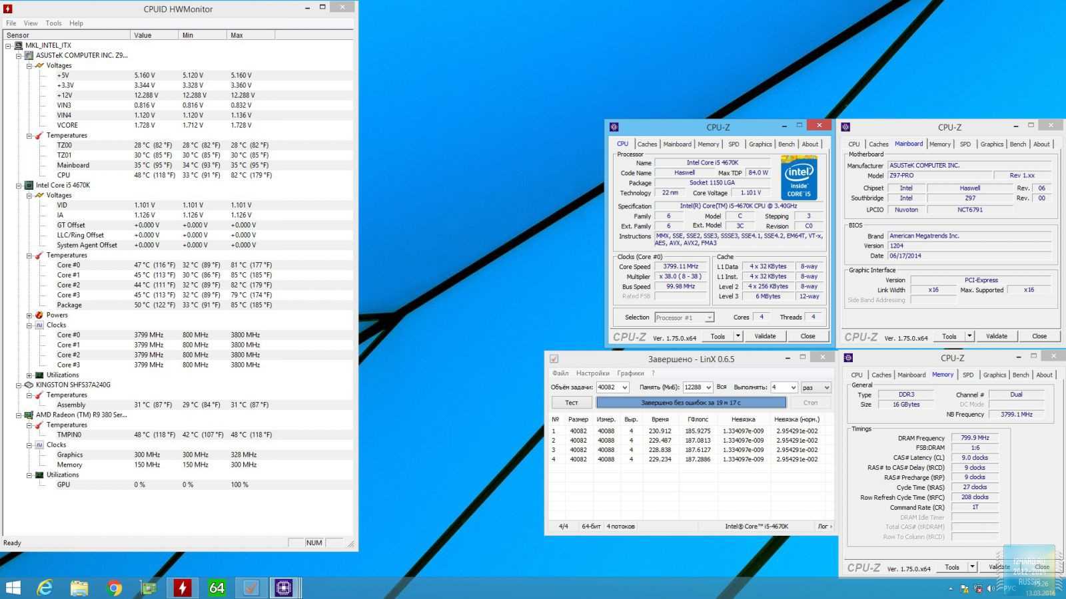The height and width of the screenshot is (599, 1066).
Task: Click the LinX checkmark title bar icon
Action: (554, 359)
